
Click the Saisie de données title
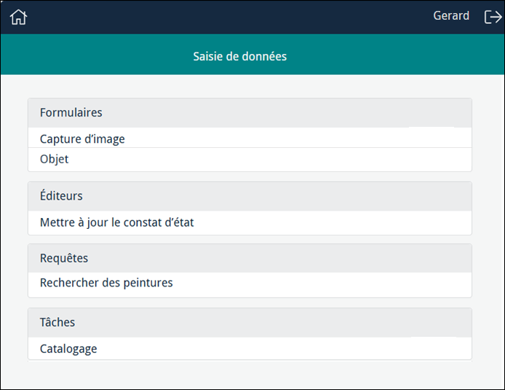(x=240, y=56)
